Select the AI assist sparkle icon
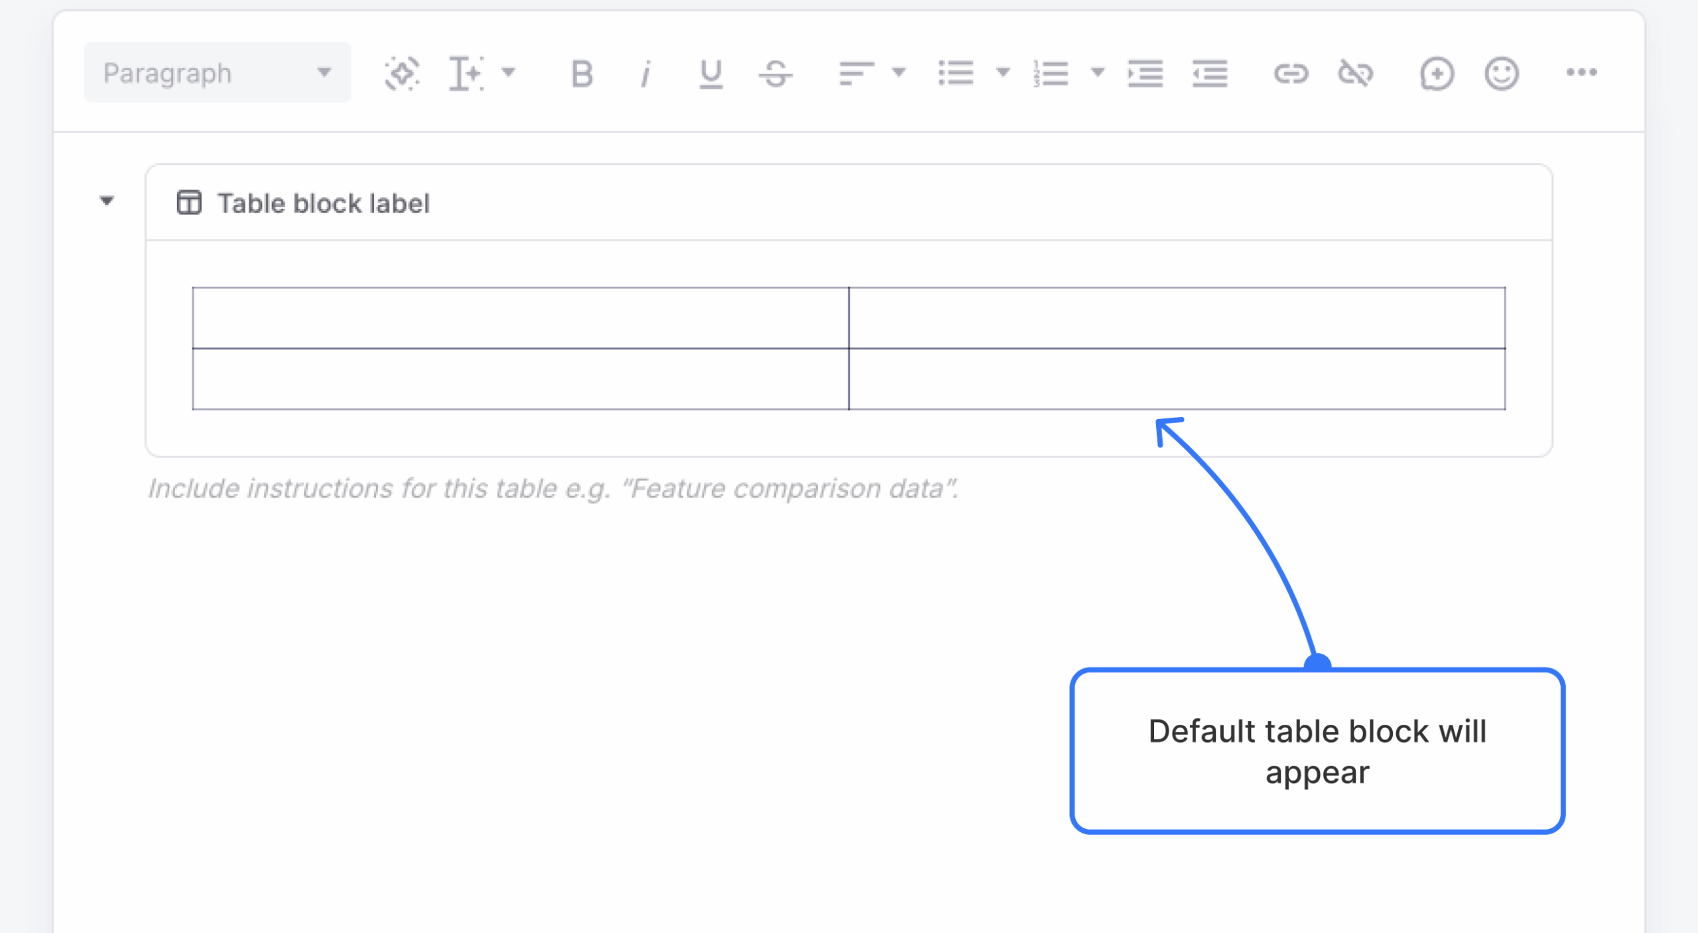The image size is (1698, 933). click(x=402, y=74)
